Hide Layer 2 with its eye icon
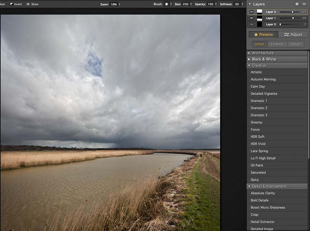This screenshot has width=310, height=231. tap(251, 12)
